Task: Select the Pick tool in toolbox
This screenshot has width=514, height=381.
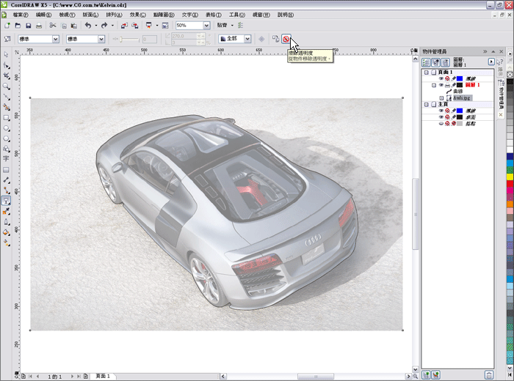Action: [x=7, y=55]
